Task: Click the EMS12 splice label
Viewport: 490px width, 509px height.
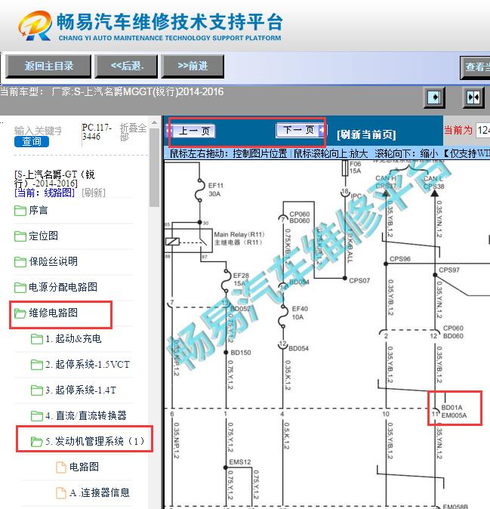Action: (x=240, y=462)
